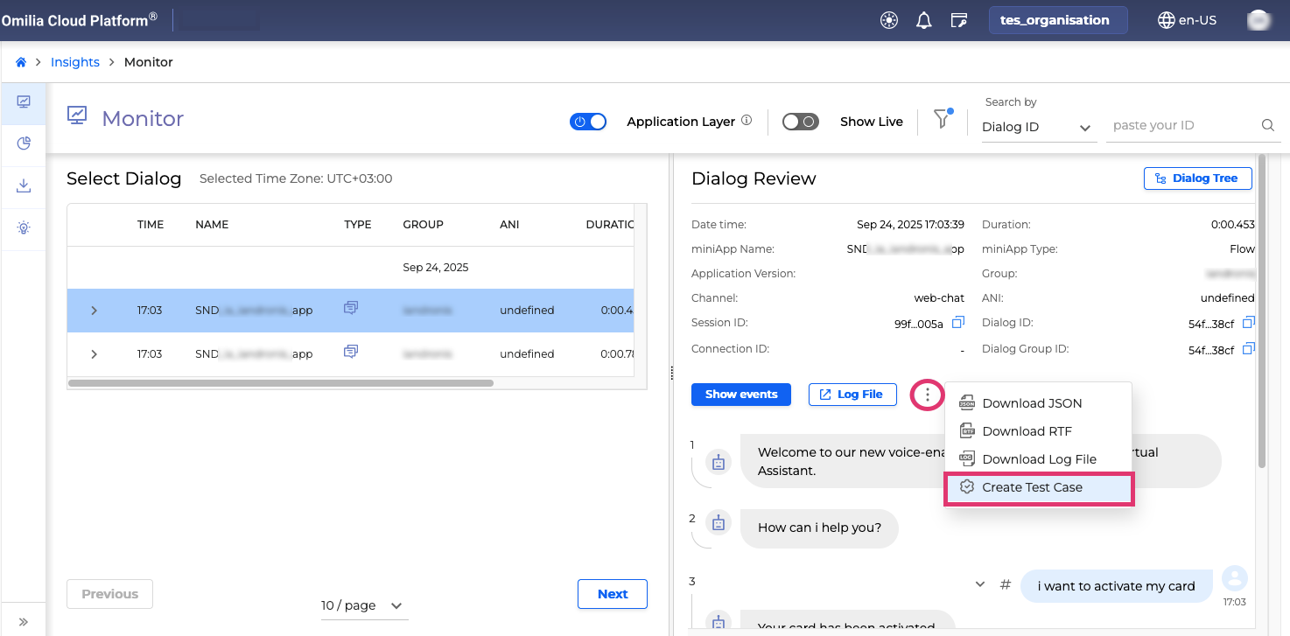Click the horizontal scrollbar under dialog table
This screenshot has height=636, width=1290.
[x=280, y=383]
